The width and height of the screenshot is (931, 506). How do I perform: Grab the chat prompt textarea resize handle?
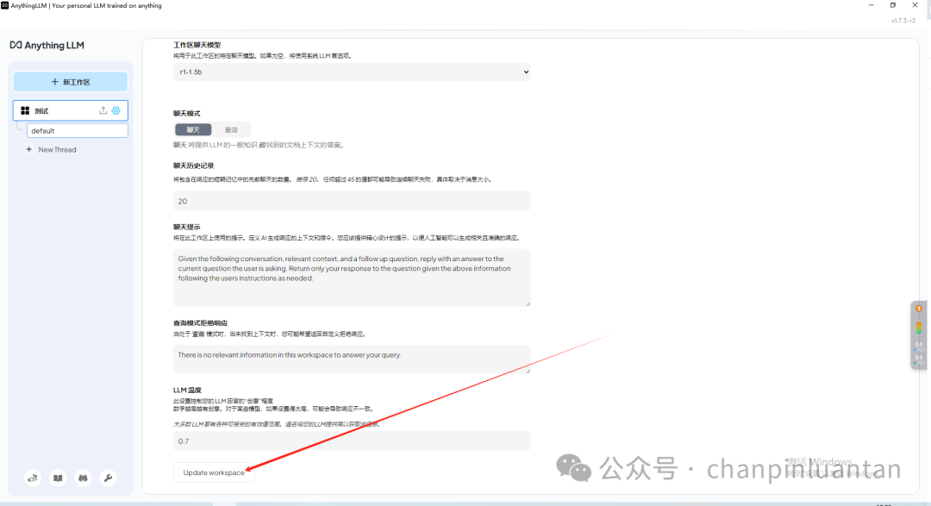pos(528,303)
